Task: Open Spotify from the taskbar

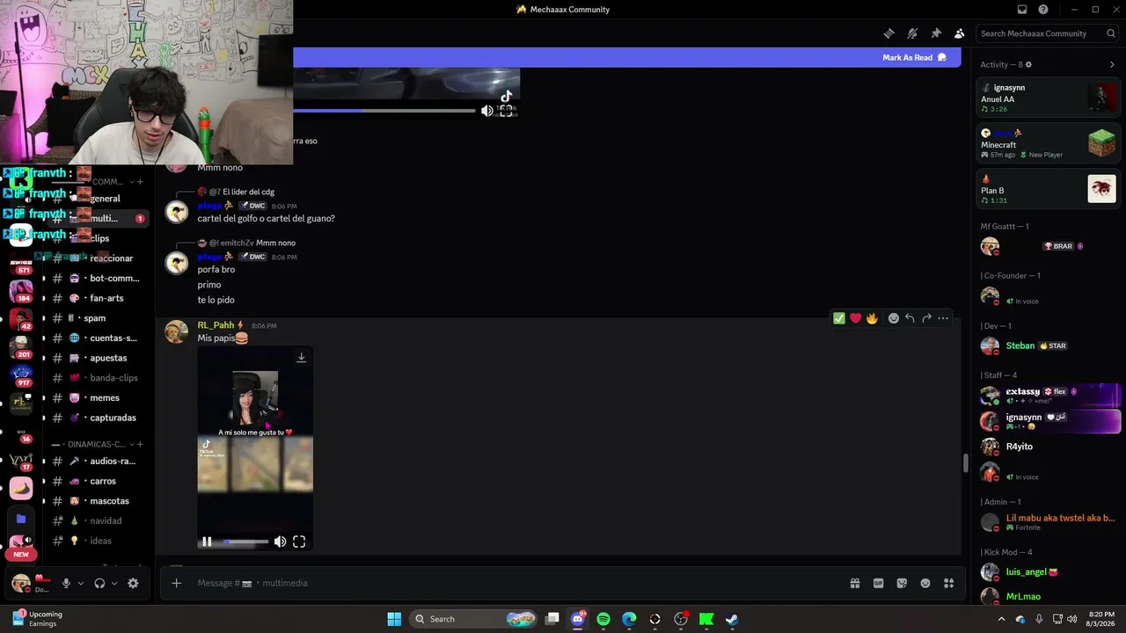Action: click(x=603, y=619)
